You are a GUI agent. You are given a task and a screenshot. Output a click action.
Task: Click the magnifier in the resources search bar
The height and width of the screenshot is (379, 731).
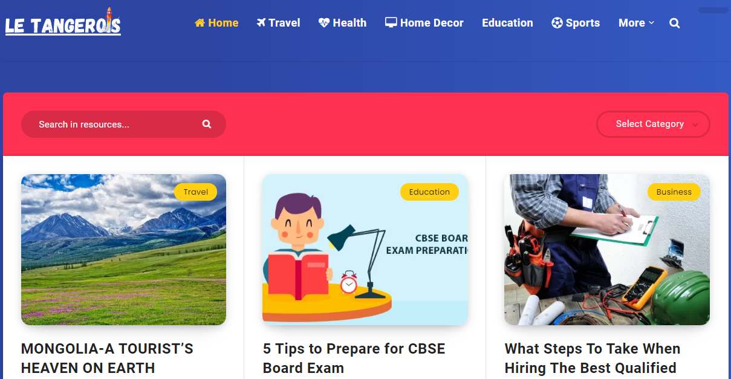click(207, 124)
